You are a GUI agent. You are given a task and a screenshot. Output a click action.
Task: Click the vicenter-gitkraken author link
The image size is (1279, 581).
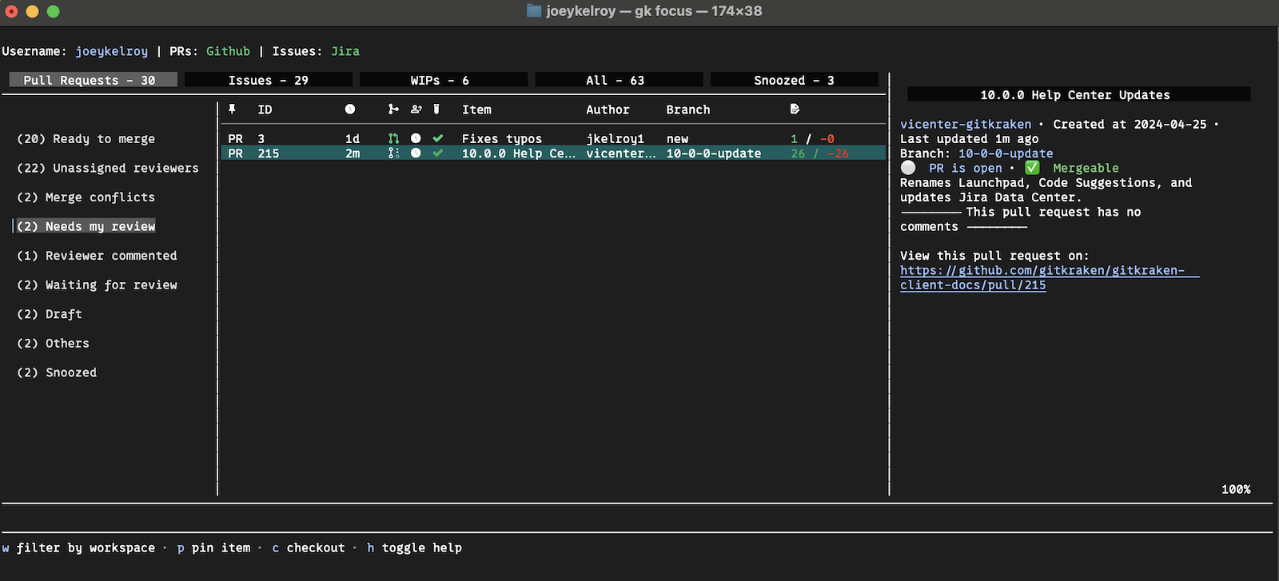click(x=966, y=124)
